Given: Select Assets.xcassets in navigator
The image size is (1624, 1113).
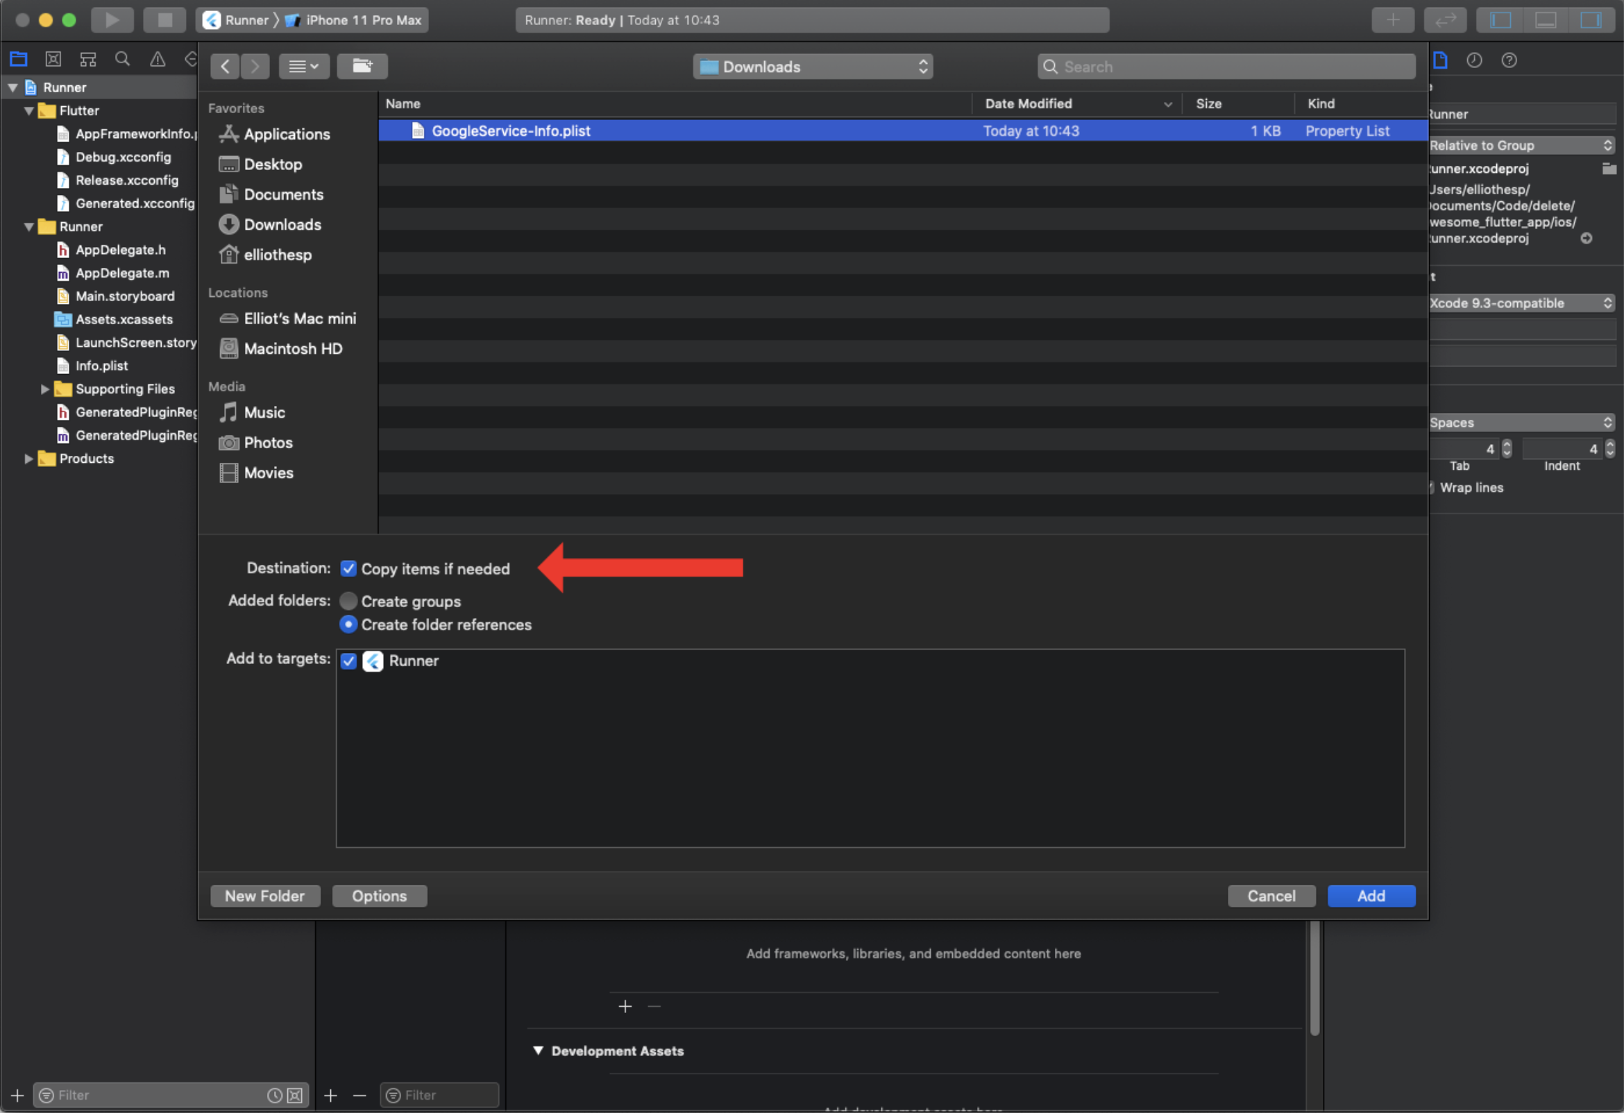Looking at the screenshot, I should click(x=113, y=319).
